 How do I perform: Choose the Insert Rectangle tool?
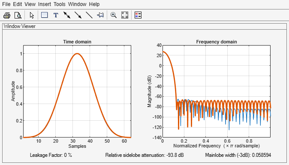click(x=45, y=15)
